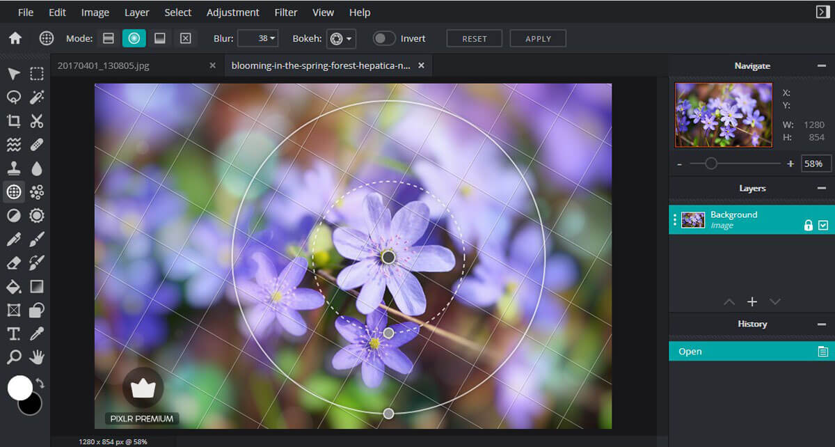The height and width of the screenshot is (447, 835).
Task: Toggle the Invert switch
Action: [383, 38]
